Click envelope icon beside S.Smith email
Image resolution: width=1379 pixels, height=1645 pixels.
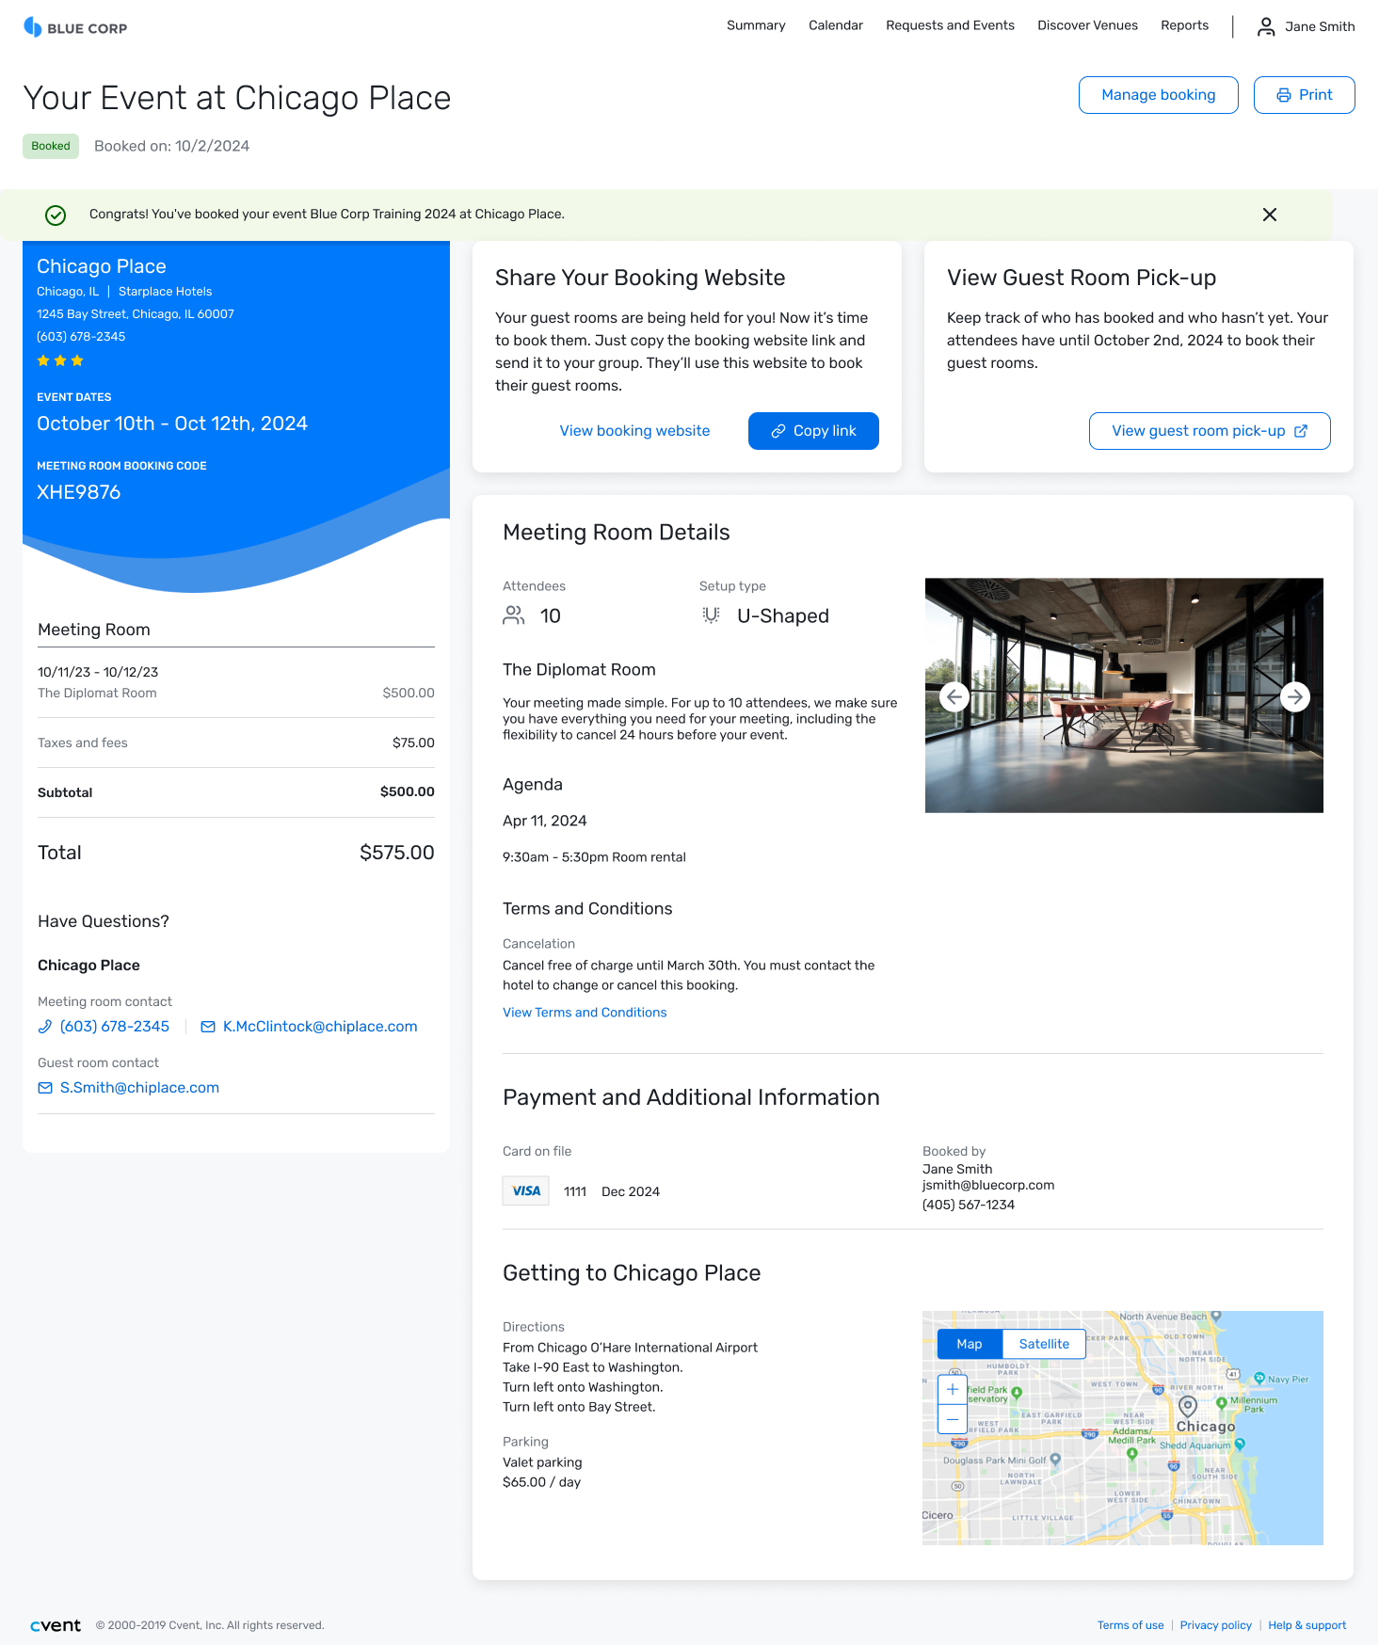pos(45,1088)
